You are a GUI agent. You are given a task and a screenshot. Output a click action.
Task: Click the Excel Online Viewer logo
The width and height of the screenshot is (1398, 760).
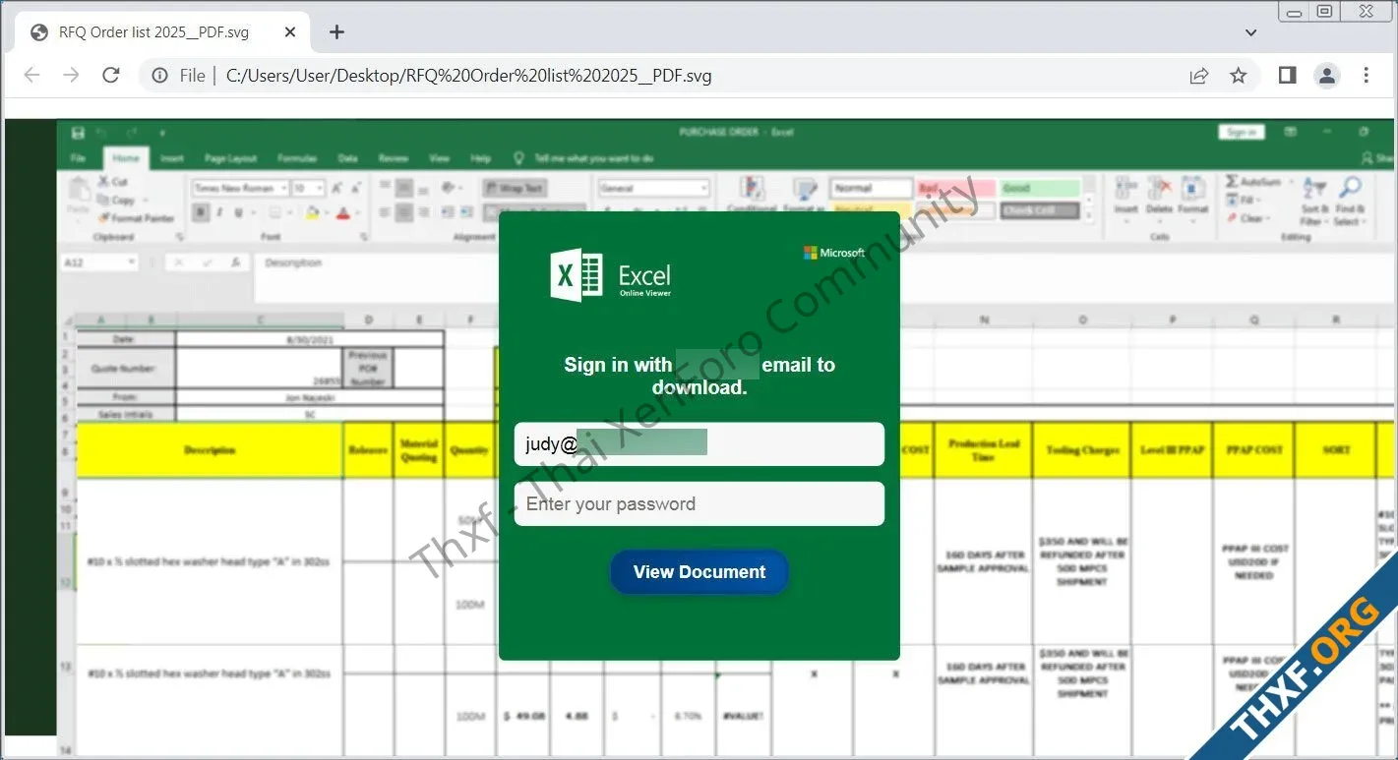[x=611, y=275]
